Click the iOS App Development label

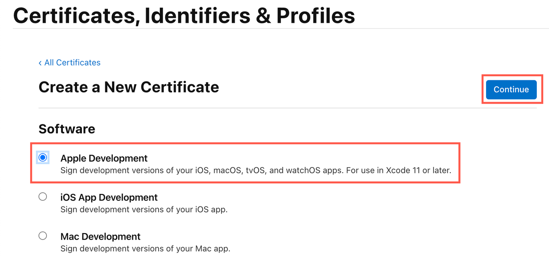[x=109, y=197]
